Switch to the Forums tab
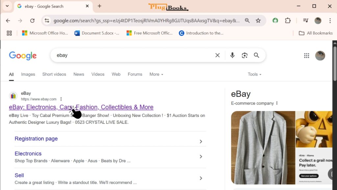Image resolution: width=337 pixels, height=190 pixels. (x=135, y=74)
